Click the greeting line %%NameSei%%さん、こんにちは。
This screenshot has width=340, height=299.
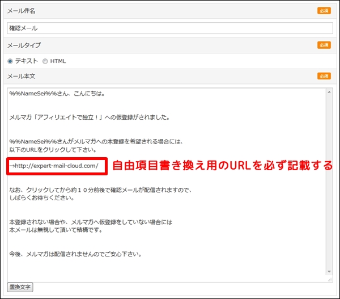click(x=57, y=94)
